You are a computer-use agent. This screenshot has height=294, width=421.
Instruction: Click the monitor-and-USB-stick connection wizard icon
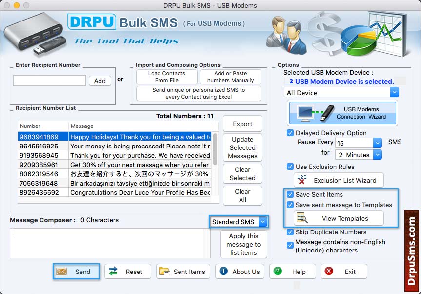coord(315,113)
